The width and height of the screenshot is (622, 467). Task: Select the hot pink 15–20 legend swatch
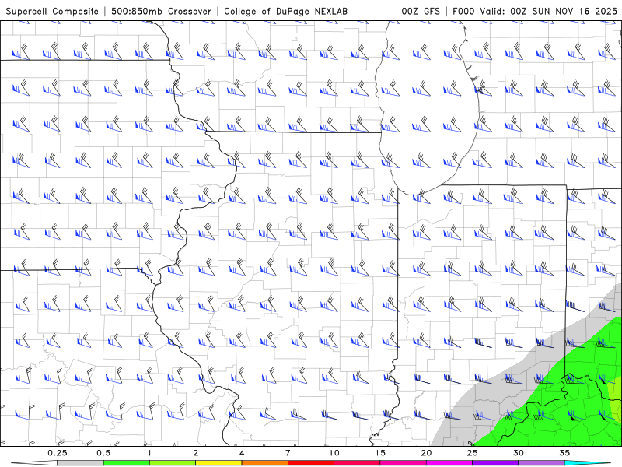coord(403,463)
